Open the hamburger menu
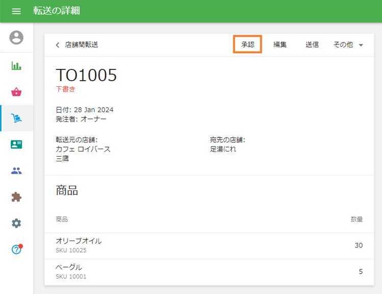 click(x=16, y=11)
